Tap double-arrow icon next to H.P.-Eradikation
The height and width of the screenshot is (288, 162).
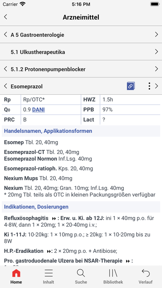tap(49, 251)
